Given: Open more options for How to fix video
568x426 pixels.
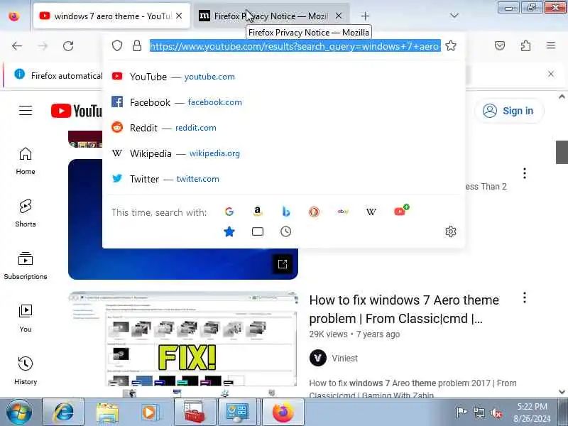Looking at the screenshot, I should [525, 297].
